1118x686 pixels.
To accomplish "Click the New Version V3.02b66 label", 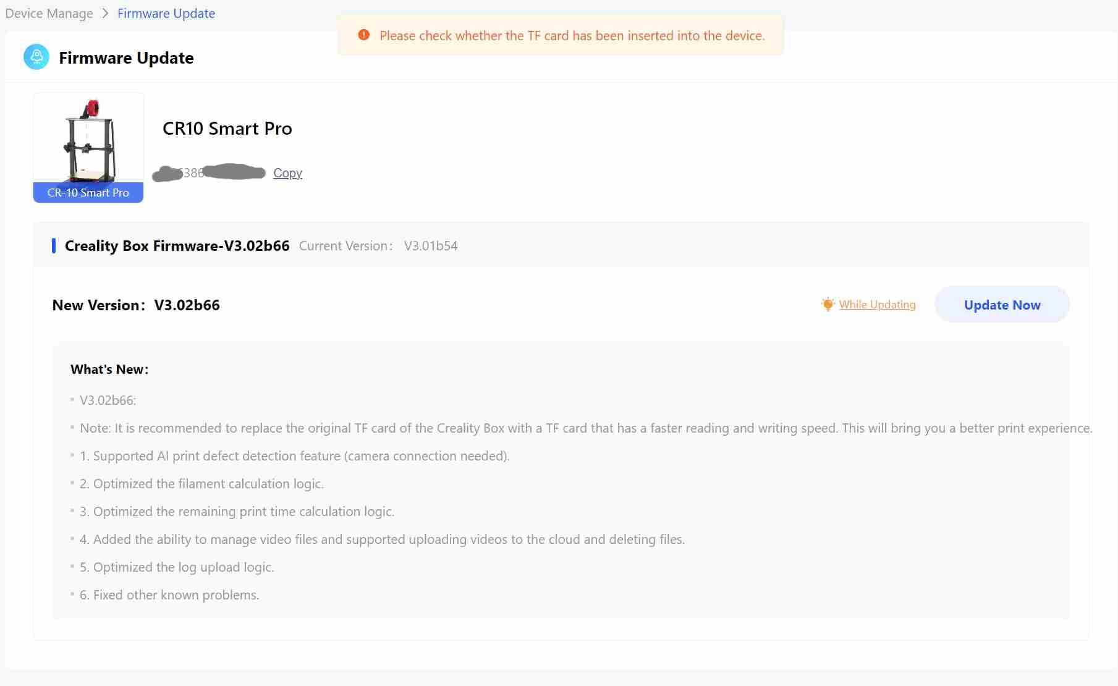I will tap(136, 305).
